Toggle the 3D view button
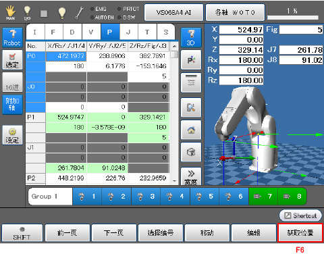Image resolution: width=324 pixels, height=254 pixels. click(191, 37)
